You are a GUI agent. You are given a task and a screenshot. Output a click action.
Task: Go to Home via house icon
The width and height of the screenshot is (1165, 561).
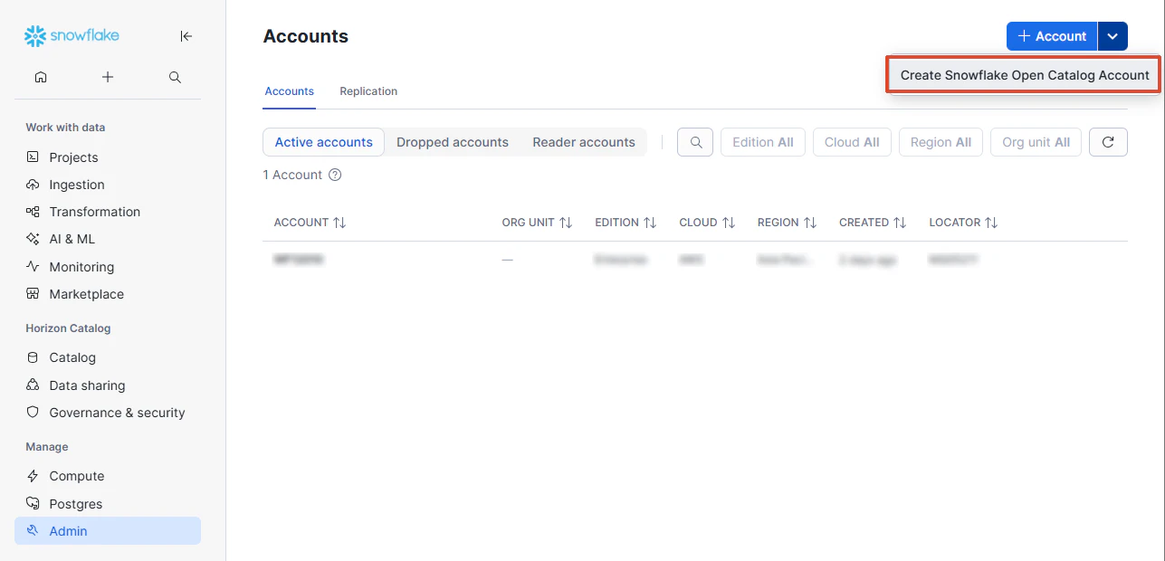(x=40, y=78)
